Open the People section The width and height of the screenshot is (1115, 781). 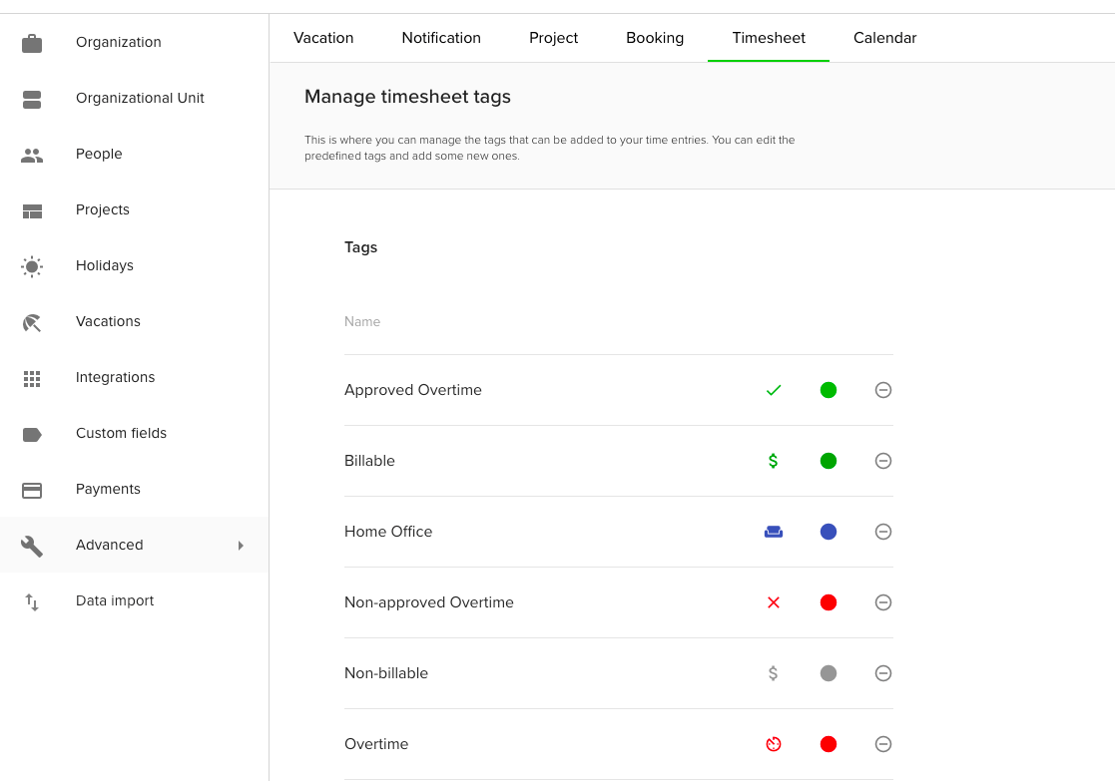99,154
